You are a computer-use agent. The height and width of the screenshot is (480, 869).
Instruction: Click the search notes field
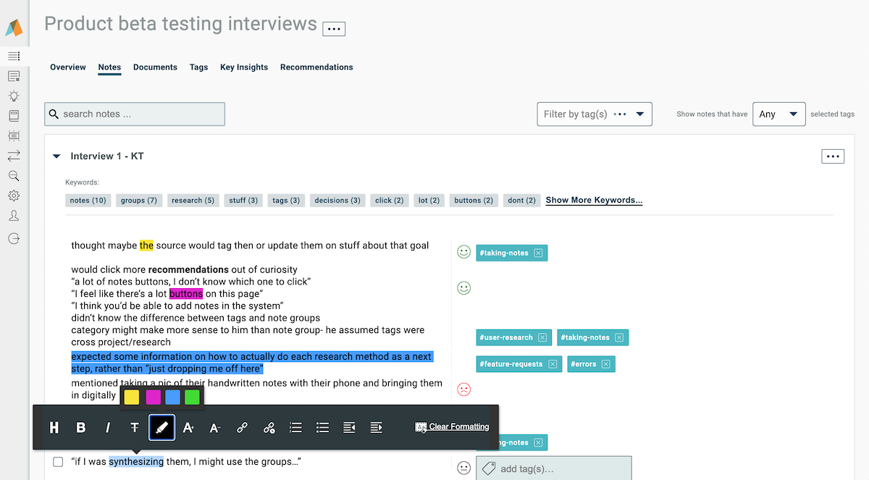coord(135,114)
